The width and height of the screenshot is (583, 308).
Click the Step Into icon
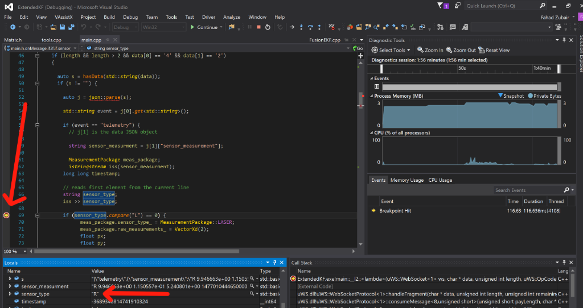(300, 27)
